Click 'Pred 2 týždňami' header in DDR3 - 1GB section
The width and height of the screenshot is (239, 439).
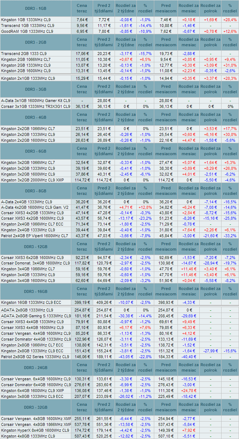[x=104, y=8]
